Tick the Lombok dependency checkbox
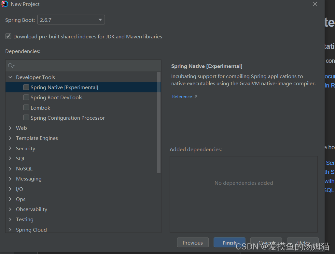 pyautogui.click(x=26, y=107)
